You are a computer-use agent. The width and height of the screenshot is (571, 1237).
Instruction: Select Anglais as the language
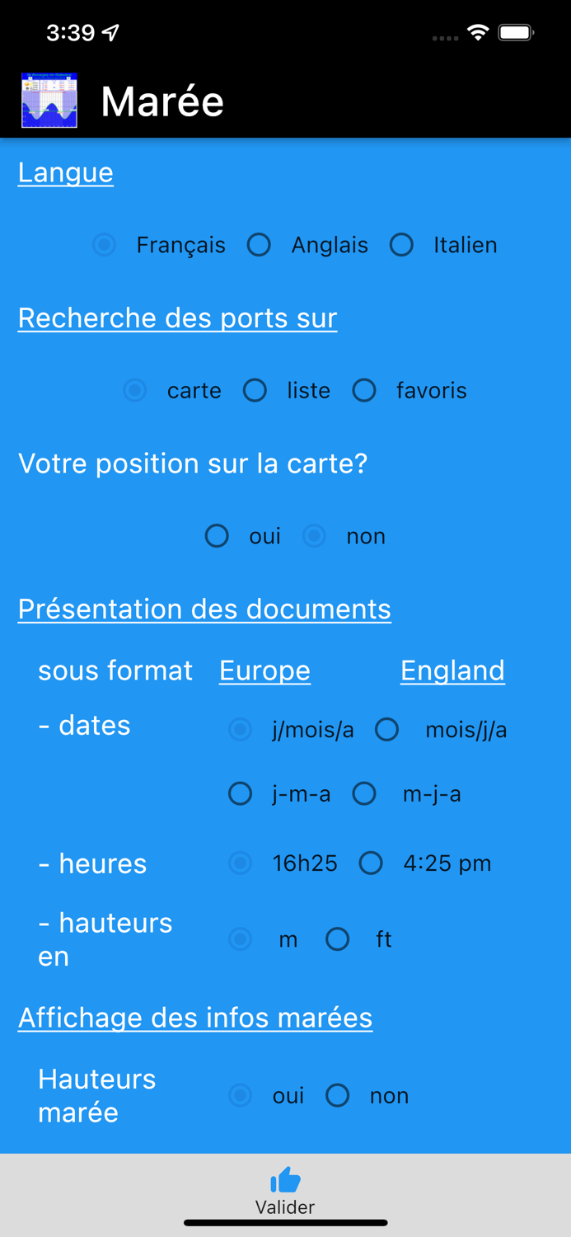pyautogui.click(x=259, y=244)
